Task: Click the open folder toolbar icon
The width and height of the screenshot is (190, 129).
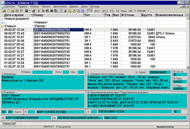Action: point(4,11)
